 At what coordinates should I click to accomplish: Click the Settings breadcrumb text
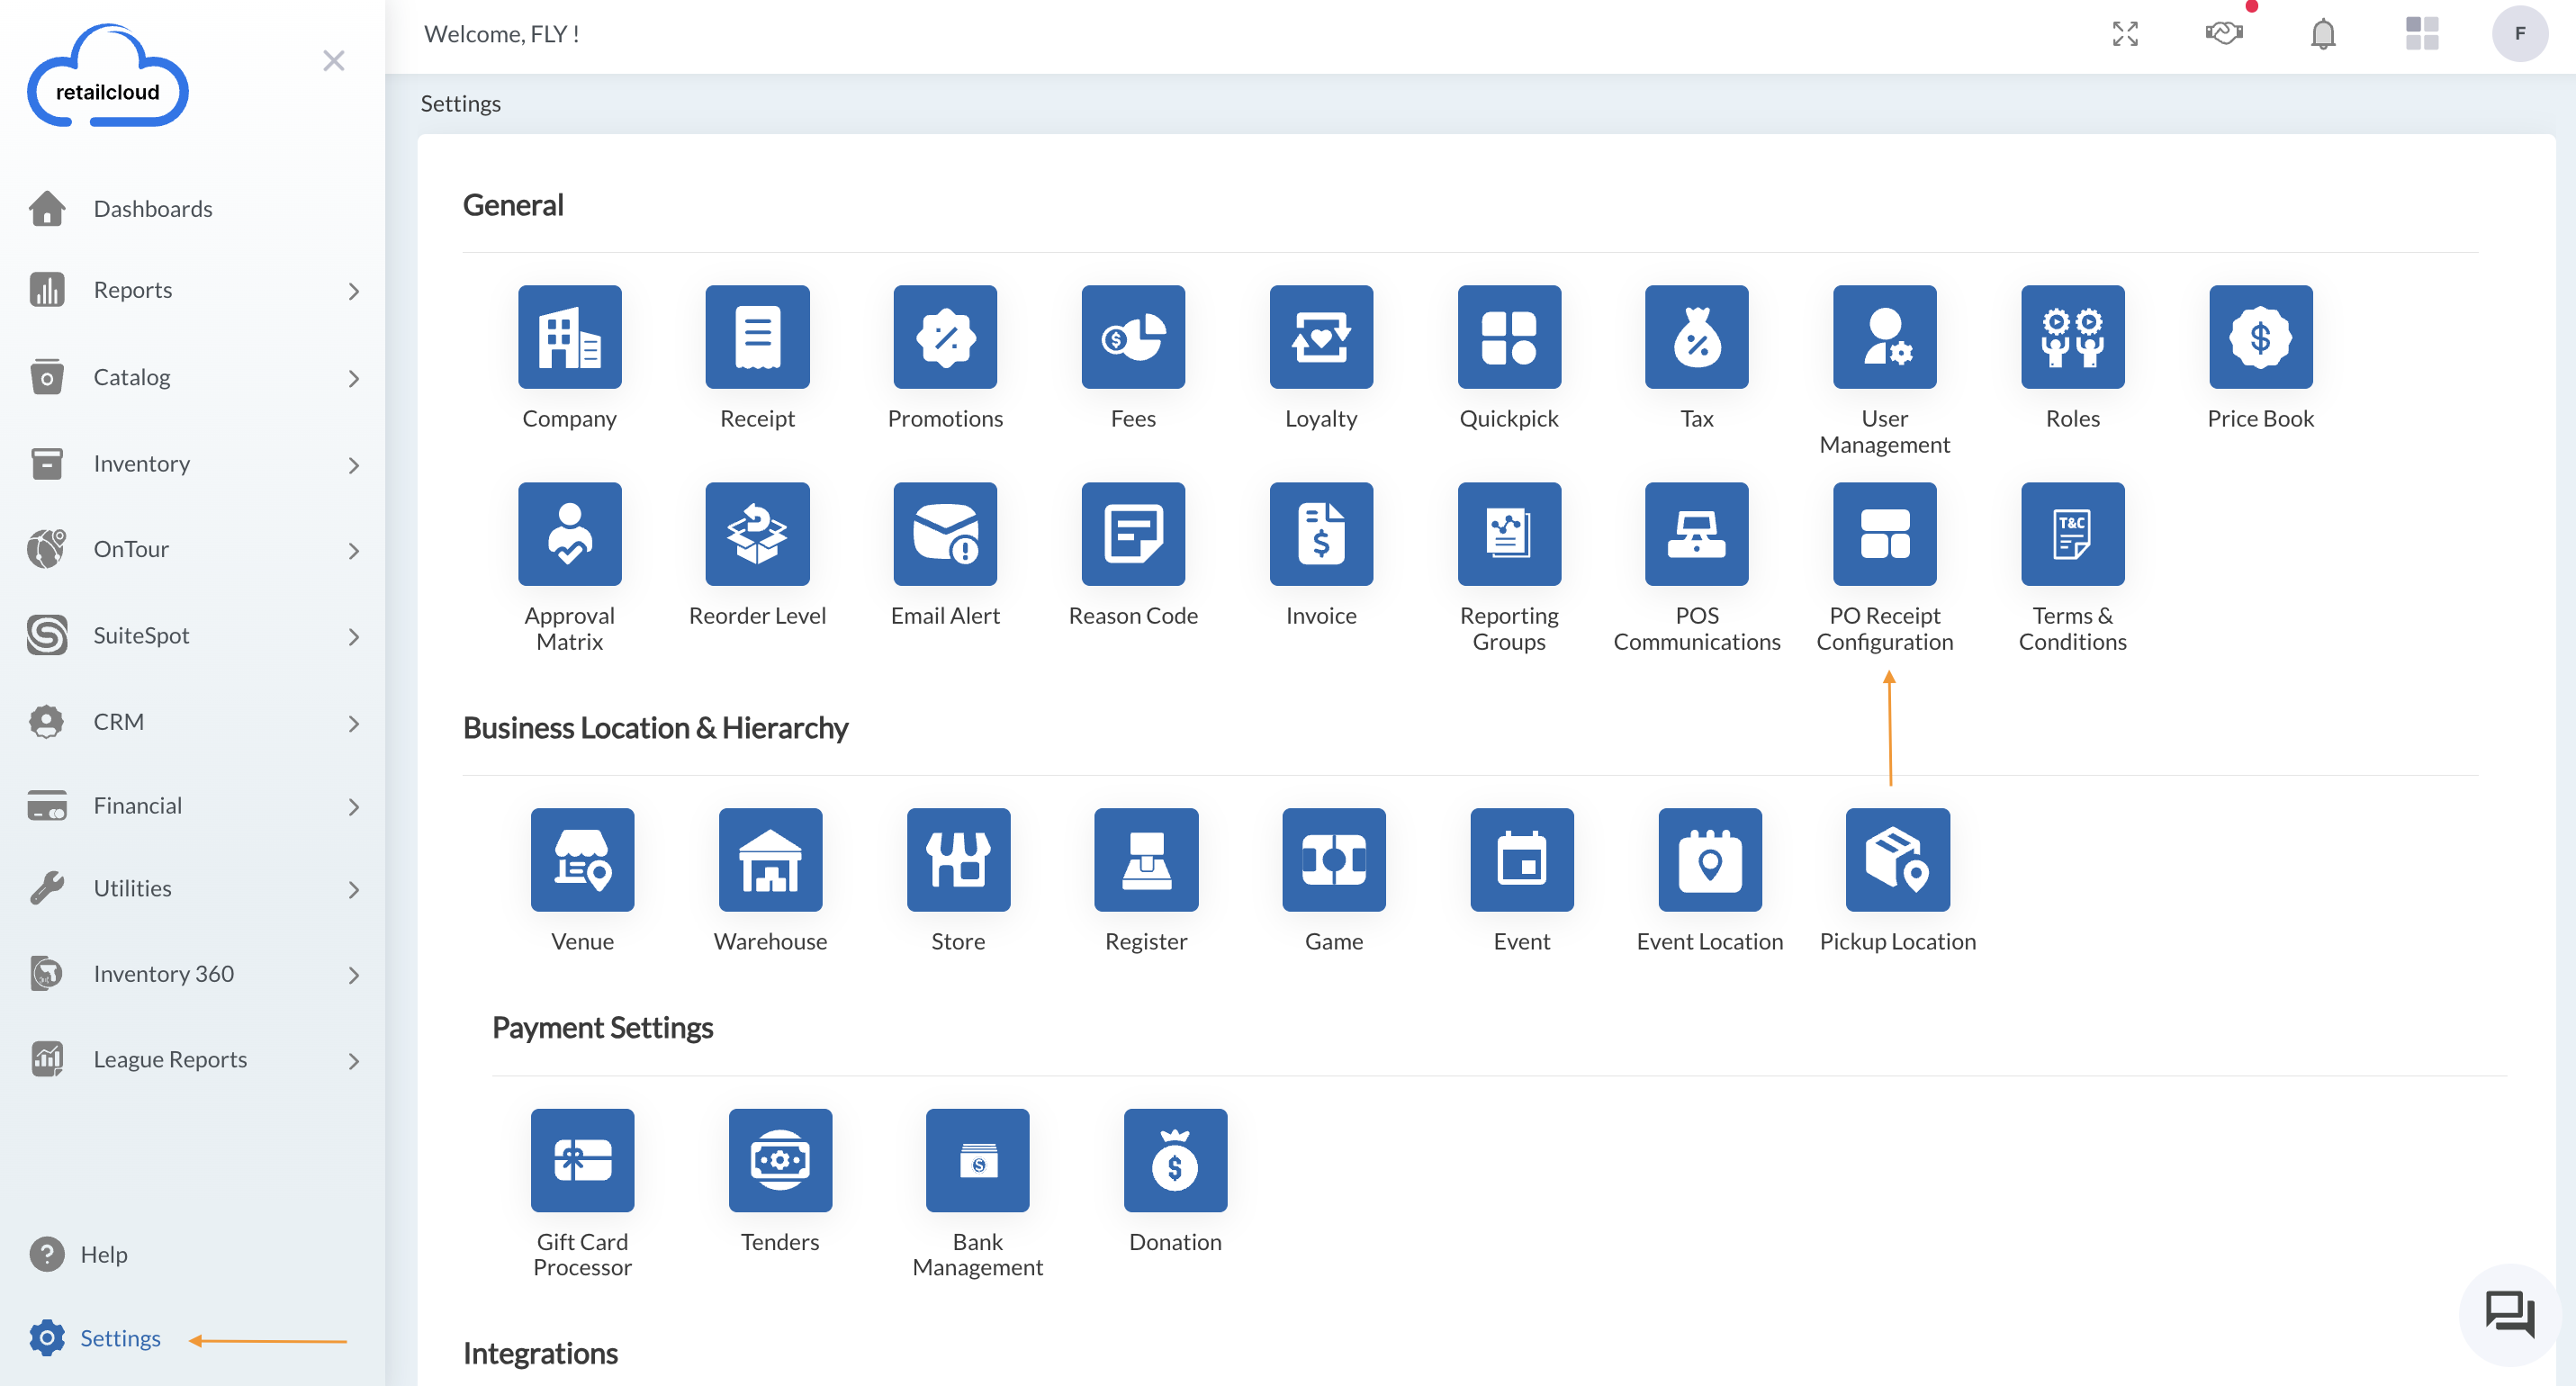(460, 103)
